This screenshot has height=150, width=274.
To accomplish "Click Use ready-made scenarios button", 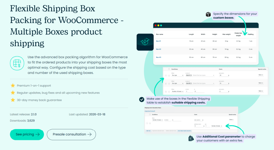I will tap(184, 131).
